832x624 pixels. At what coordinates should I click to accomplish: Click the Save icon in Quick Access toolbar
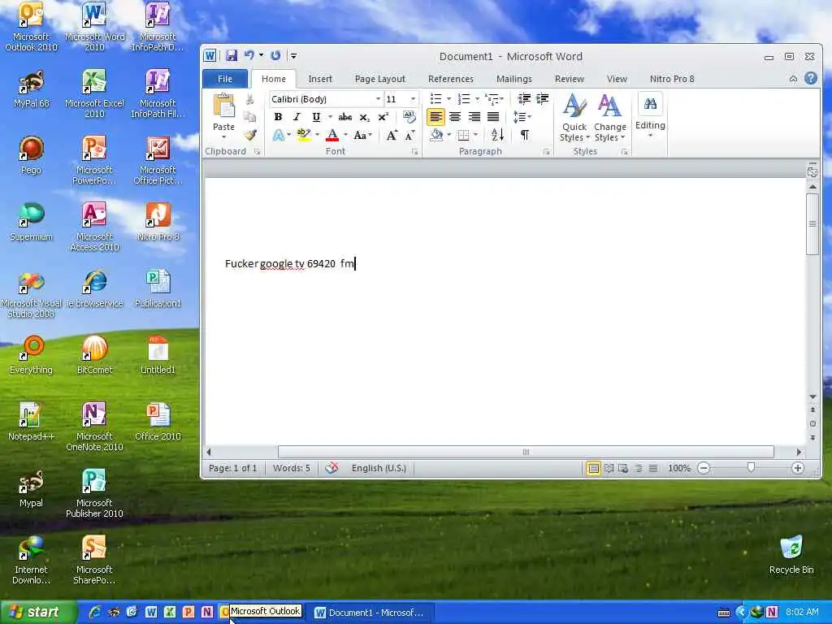click(232, 56)
